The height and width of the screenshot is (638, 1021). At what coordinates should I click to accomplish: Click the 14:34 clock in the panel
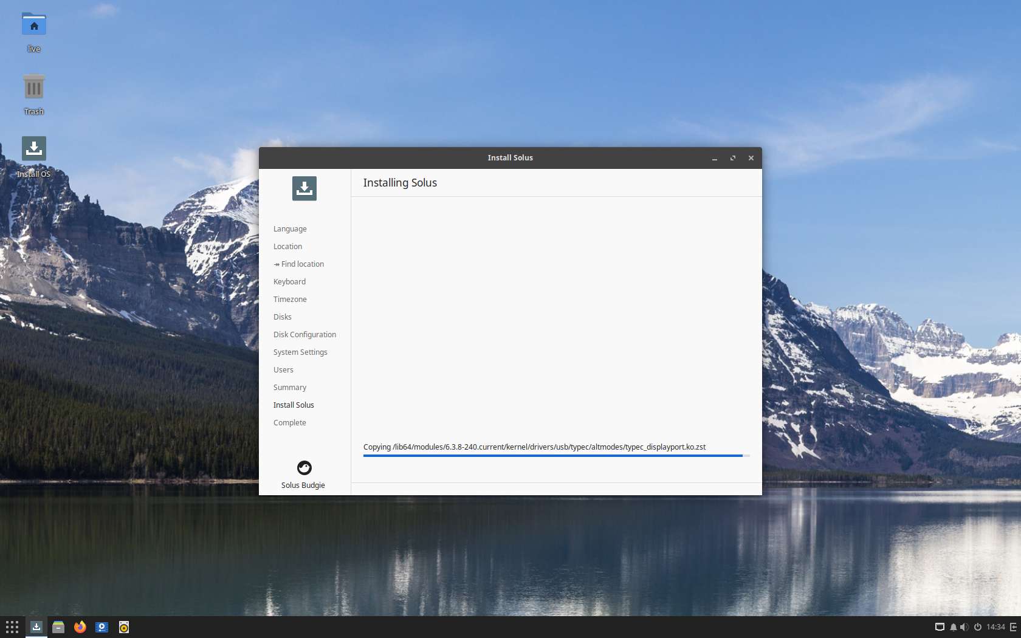(995, 627)
